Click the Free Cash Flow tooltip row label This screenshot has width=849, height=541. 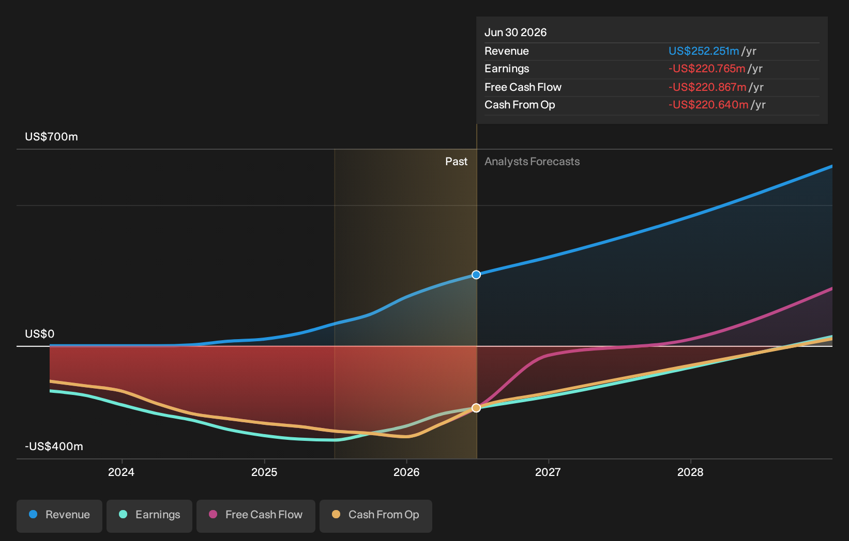pos(523,87)
